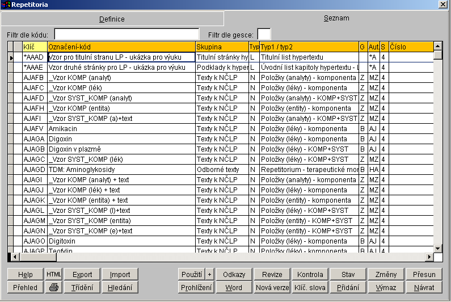Viewport: 451px width, 302px height.
Task: Click the small plus button beside Použití
Action: coord(209,275)
